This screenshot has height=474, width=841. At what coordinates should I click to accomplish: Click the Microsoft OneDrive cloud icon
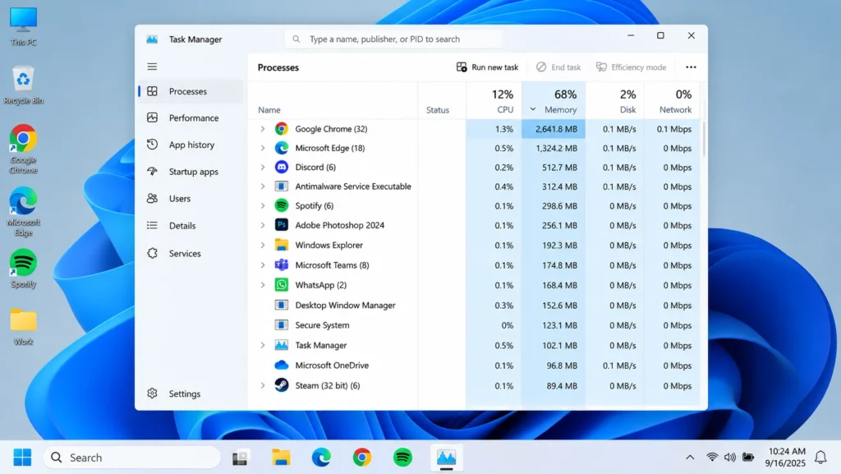coord(282,365)
